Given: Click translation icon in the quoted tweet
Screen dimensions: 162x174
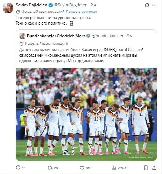Looking at the screenshot, I should click(x=21, y=44).
